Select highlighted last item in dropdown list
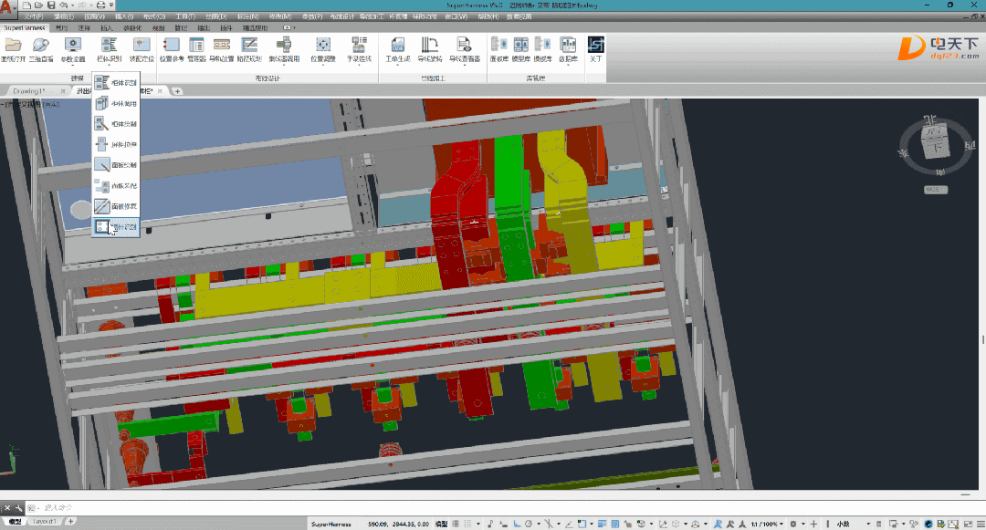The height and width of the screenshot is (530, 986). pyautogui.click(x=116, y=227)
